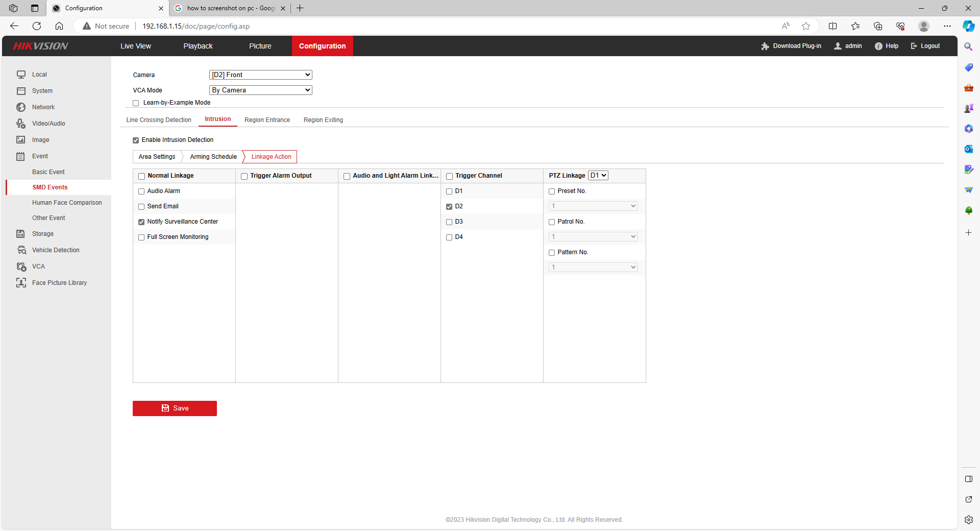Click the Download Plug-in puzzle icon
Viewport: 980px width, 531px height.
[765, 46]
